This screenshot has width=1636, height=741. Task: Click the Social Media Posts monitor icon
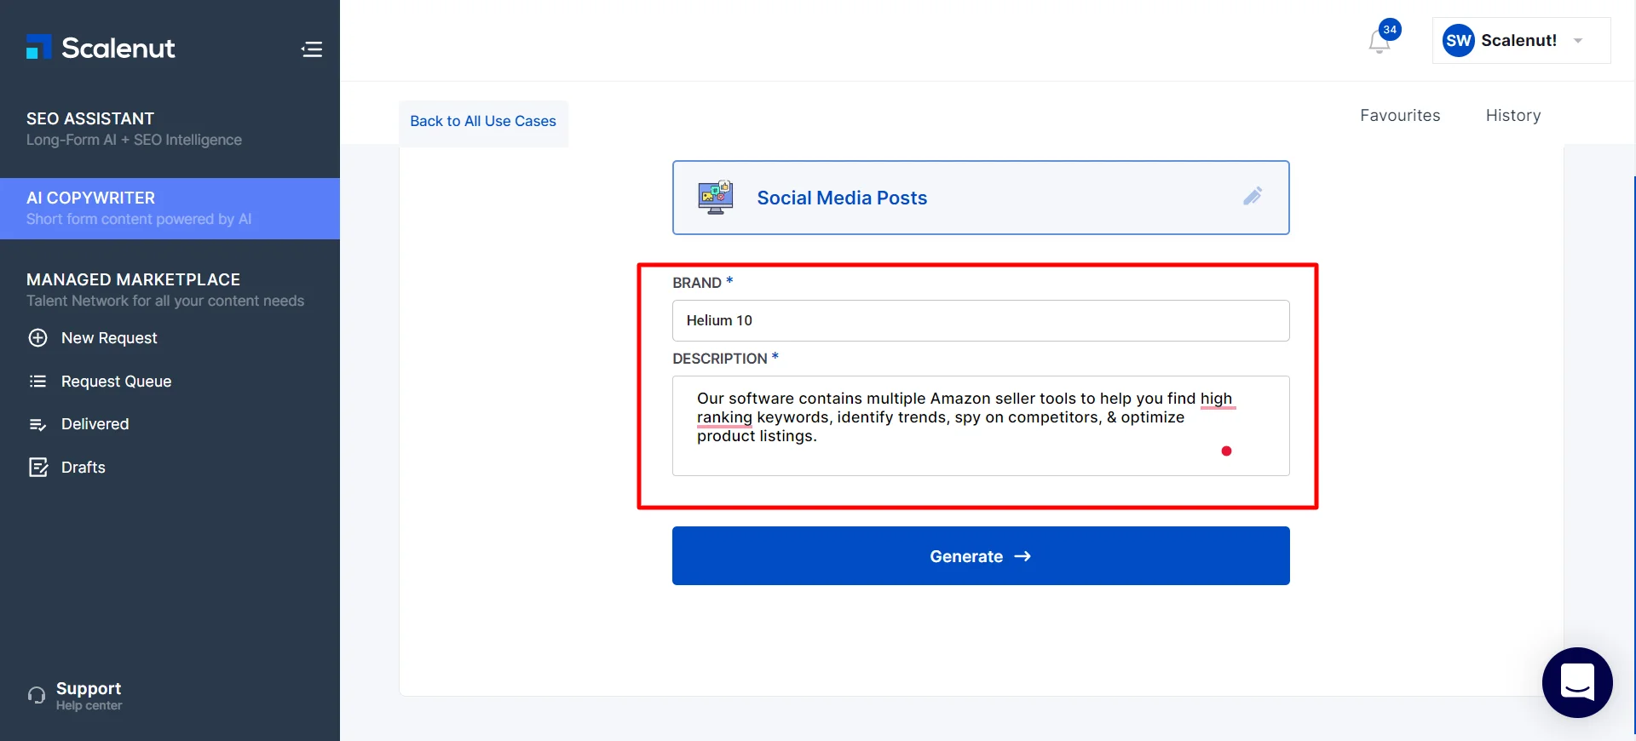[716, 198]
